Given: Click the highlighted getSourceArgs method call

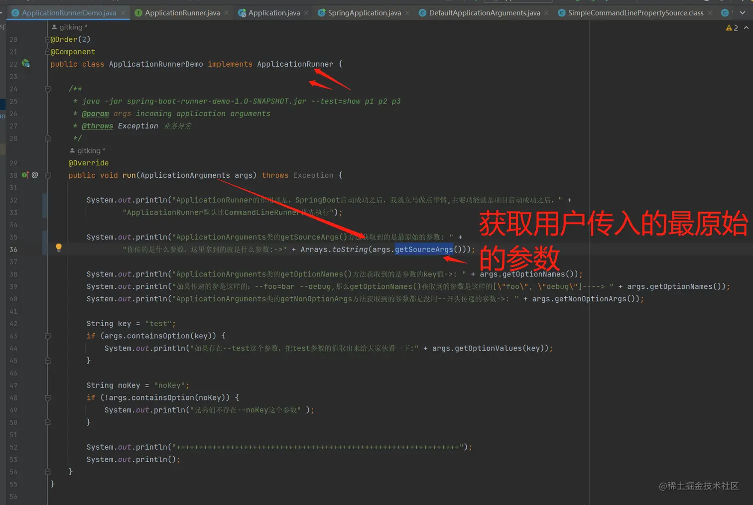Looking at the screenshot, I should (424, 249).
